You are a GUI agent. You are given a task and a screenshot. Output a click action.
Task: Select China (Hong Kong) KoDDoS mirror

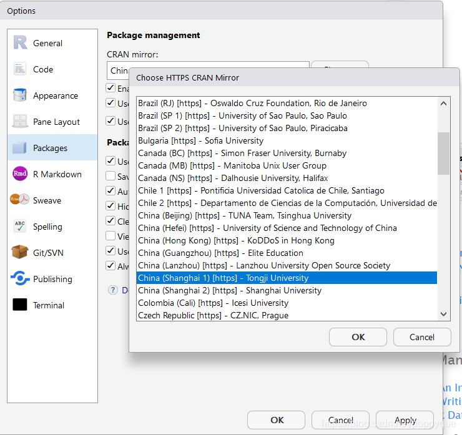tap(287, 240)
